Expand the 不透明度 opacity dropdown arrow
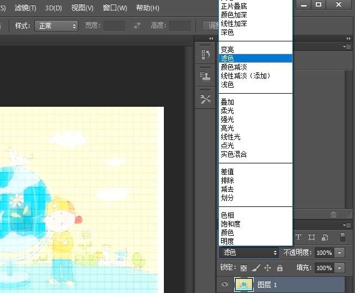Image resolution: width=355 pixels, height=293 pixels. click(x=340, y=253)
